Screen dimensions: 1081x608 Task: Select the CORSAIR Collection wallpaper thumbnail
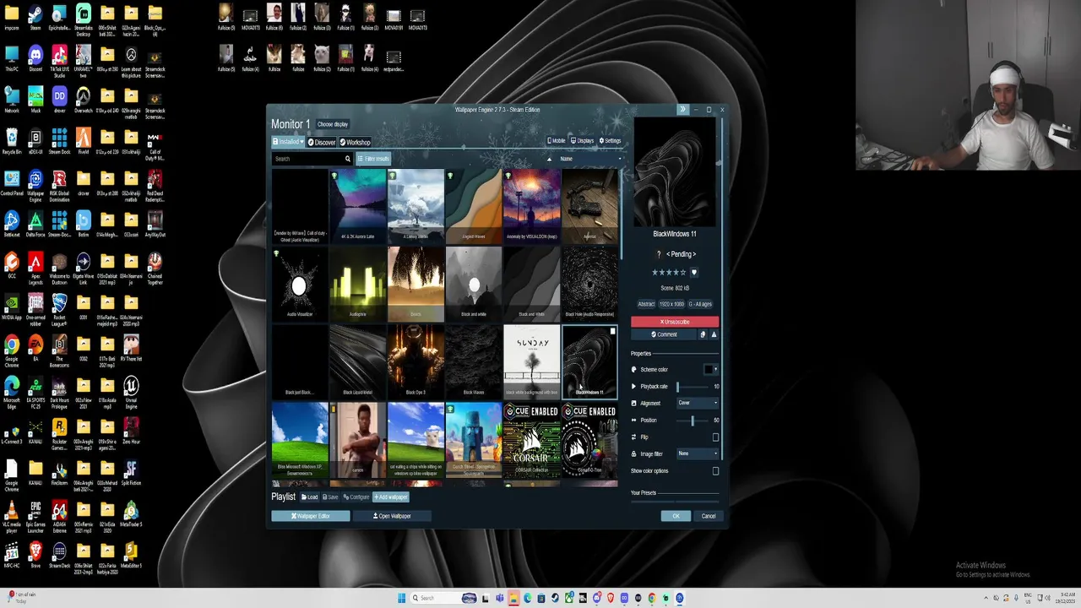tap(531, 439)
